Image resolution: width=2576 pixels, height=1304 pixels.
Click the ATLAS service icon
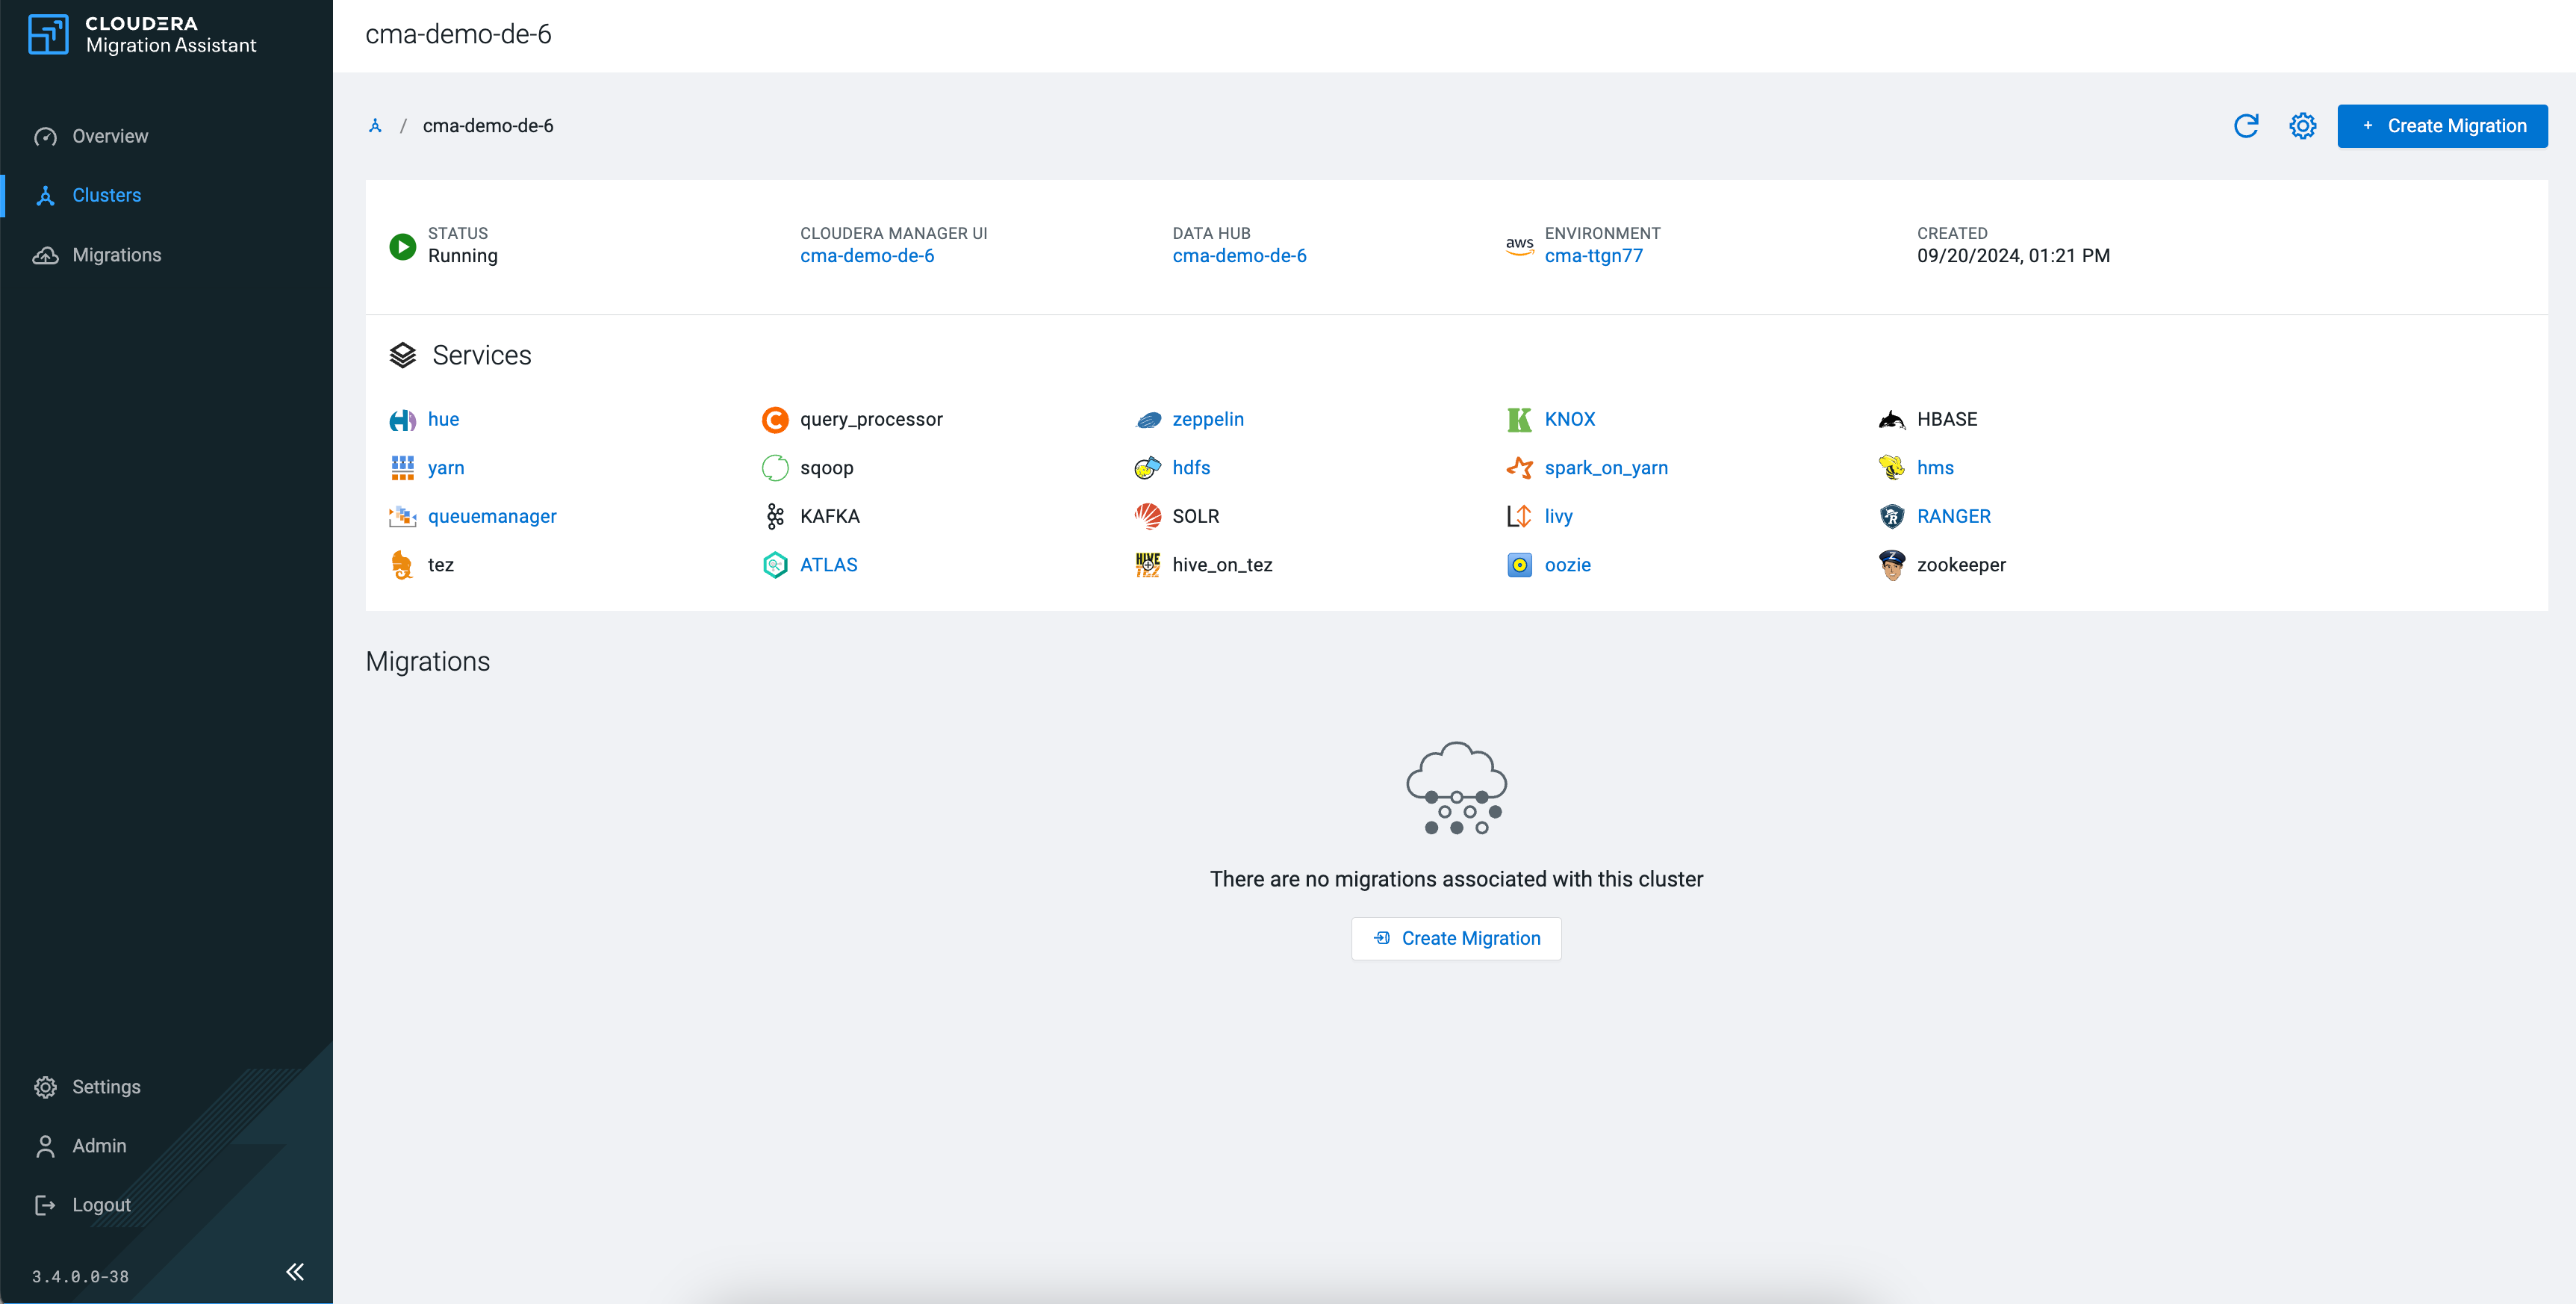click(x=775, y=565)
